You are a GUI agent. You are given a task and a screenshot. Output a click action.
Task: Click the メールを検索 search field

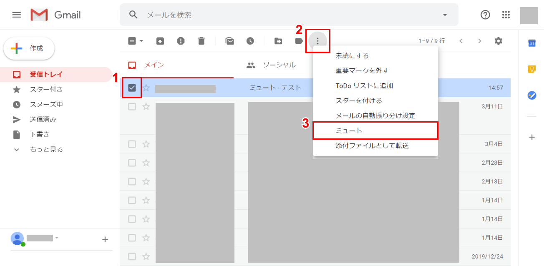pos(288,15)
